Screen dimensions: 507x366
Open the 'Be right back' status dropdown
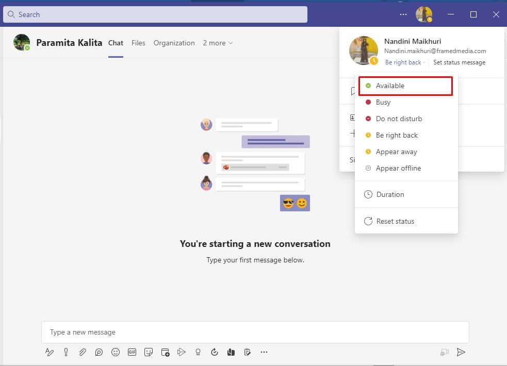(x=405, y=62)
